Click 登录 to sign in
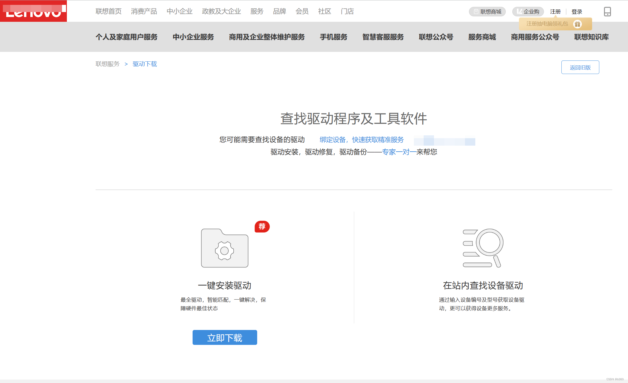Image resolution: width=628 pixels, height=383 pixels. point(577,11)
